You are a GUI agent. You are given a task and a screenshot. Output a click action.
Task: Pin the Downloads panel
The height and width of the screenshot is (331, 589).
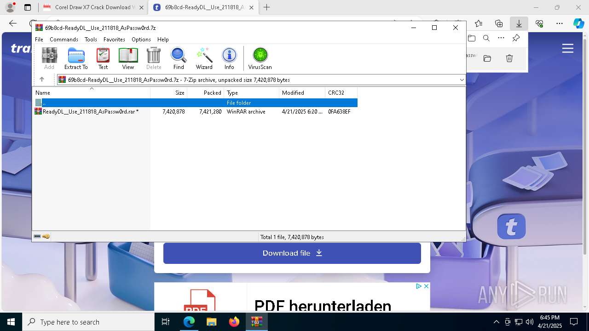[516, 38]
